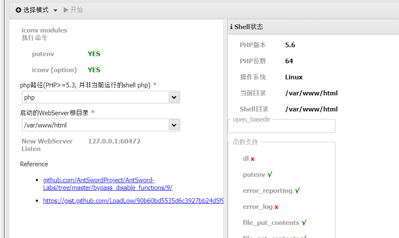Viewport: 399px width, 238px height.
Task: Click the green check next to file_put_contents
Action: (x=304, y=222)
